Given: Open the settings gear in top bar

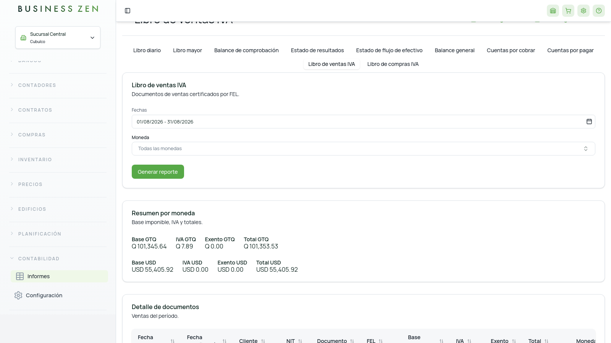Looking at the screenshot, I should click(x=584, y=11).
